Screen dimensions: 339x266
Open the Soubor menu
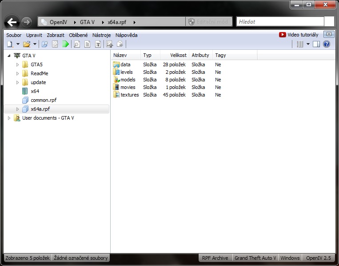[x=14, y=35]
